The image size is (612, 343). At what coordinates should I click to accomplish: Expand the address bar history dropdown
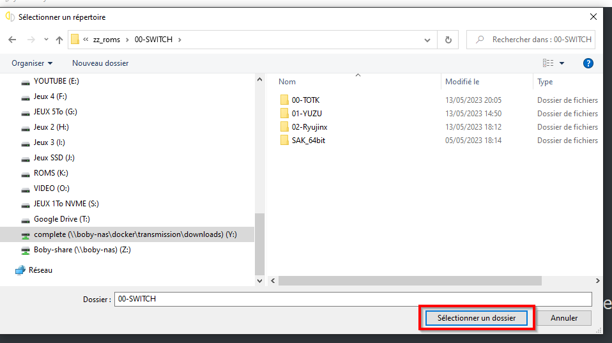click(x=427, y=40)
